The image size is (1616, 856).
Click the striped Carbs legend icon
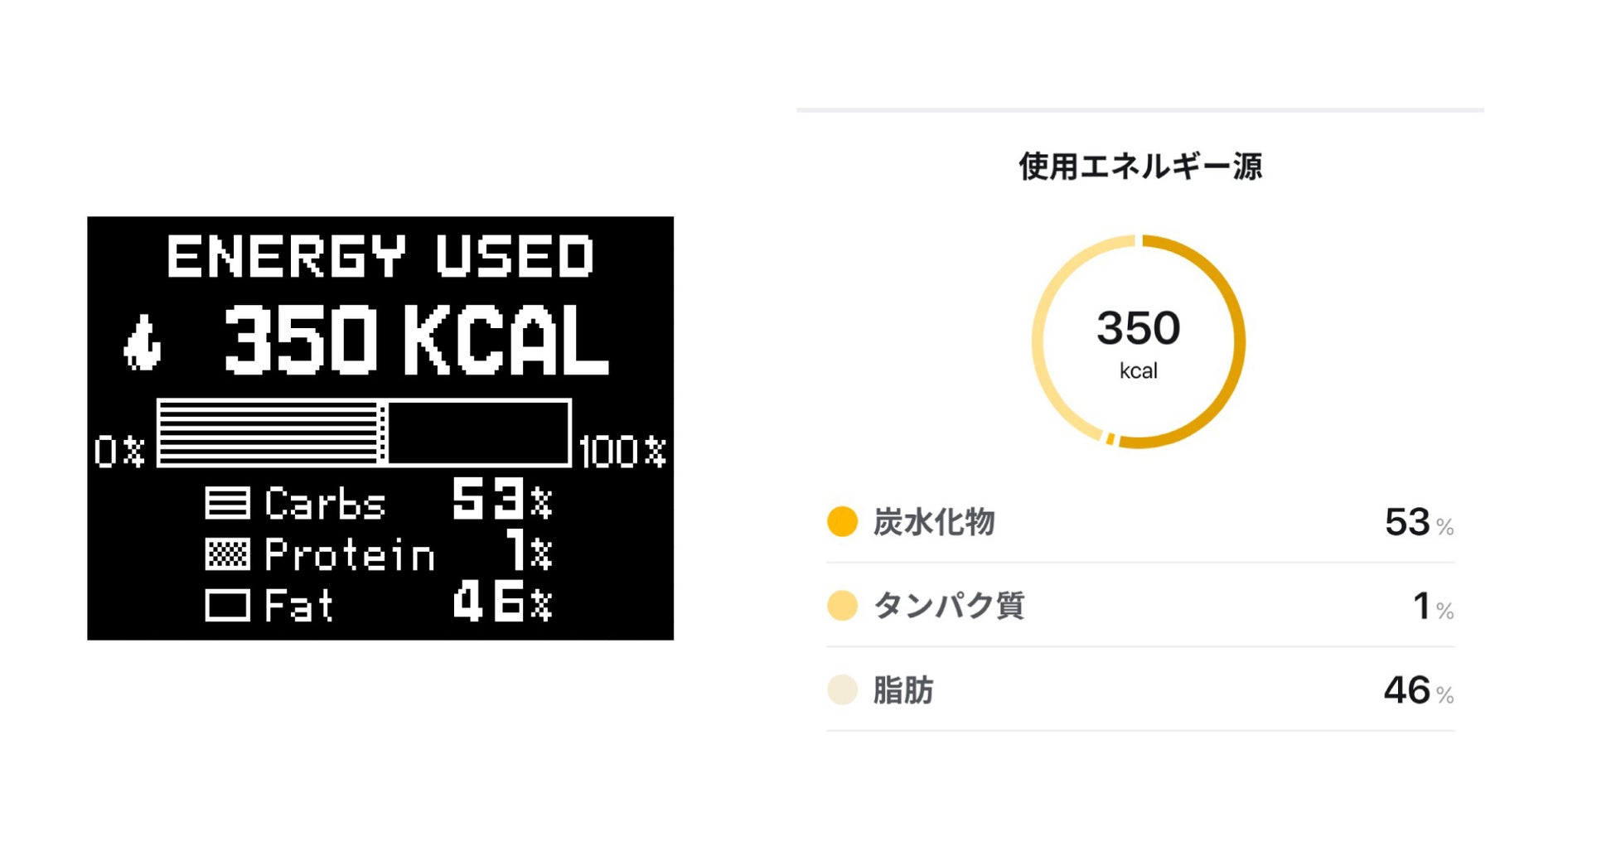coord(227,503)
